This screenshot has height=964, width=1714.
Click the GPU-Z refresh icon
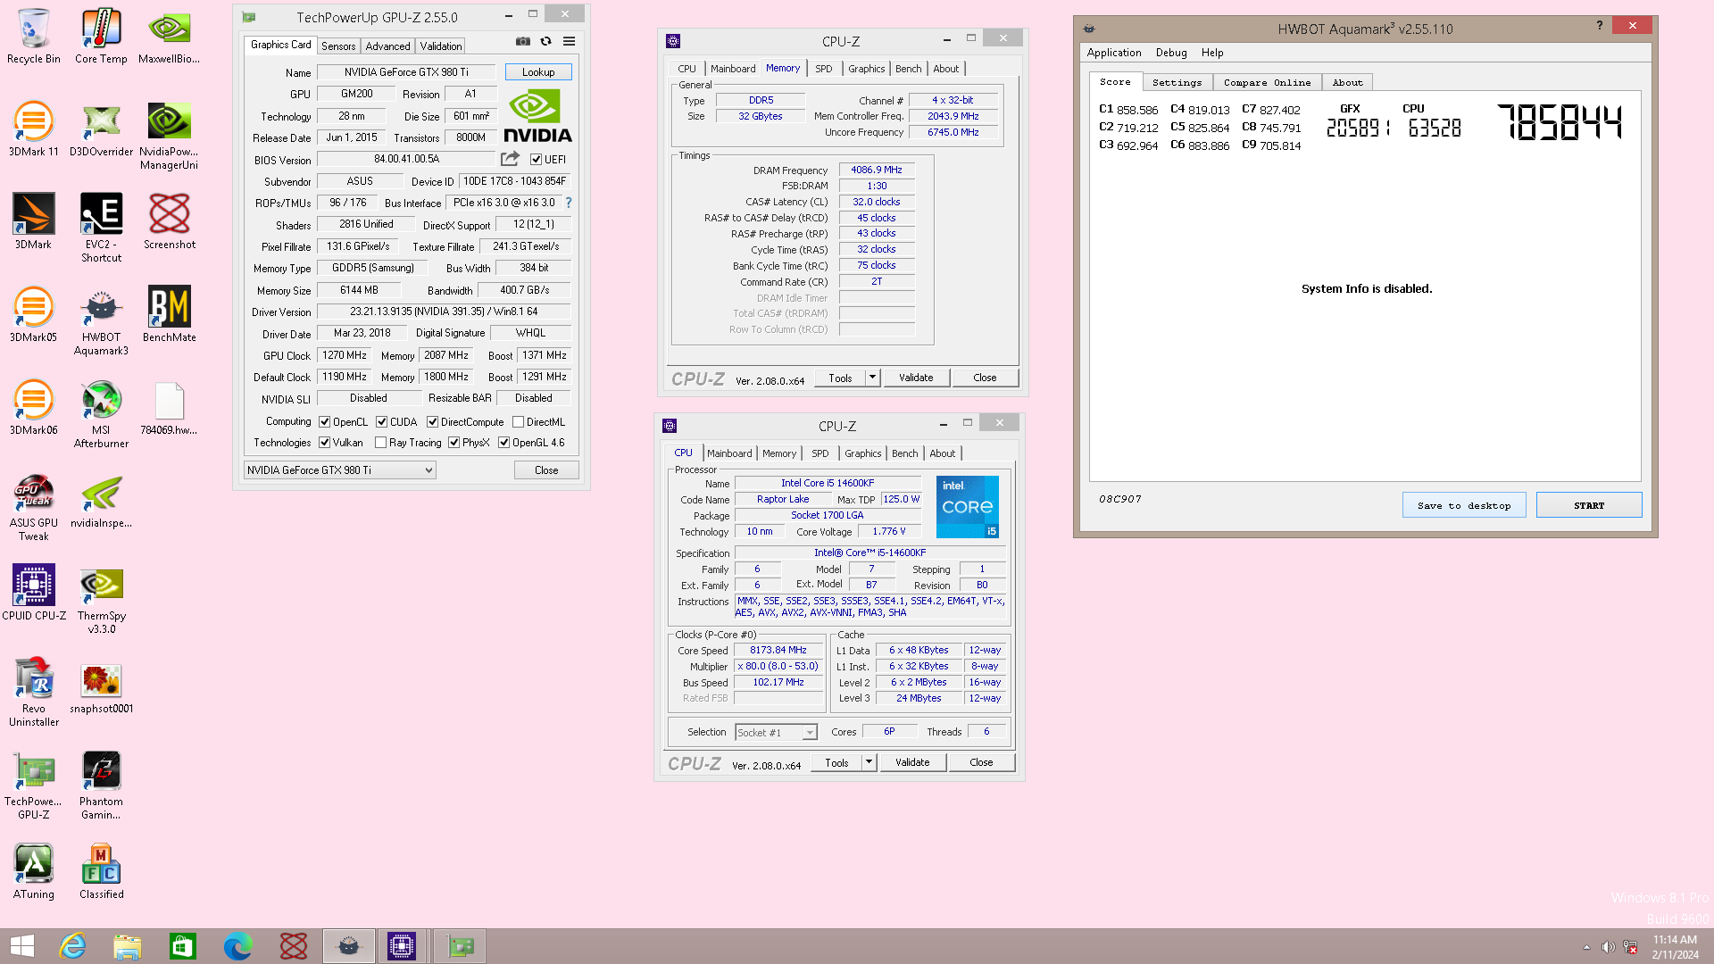545,42
